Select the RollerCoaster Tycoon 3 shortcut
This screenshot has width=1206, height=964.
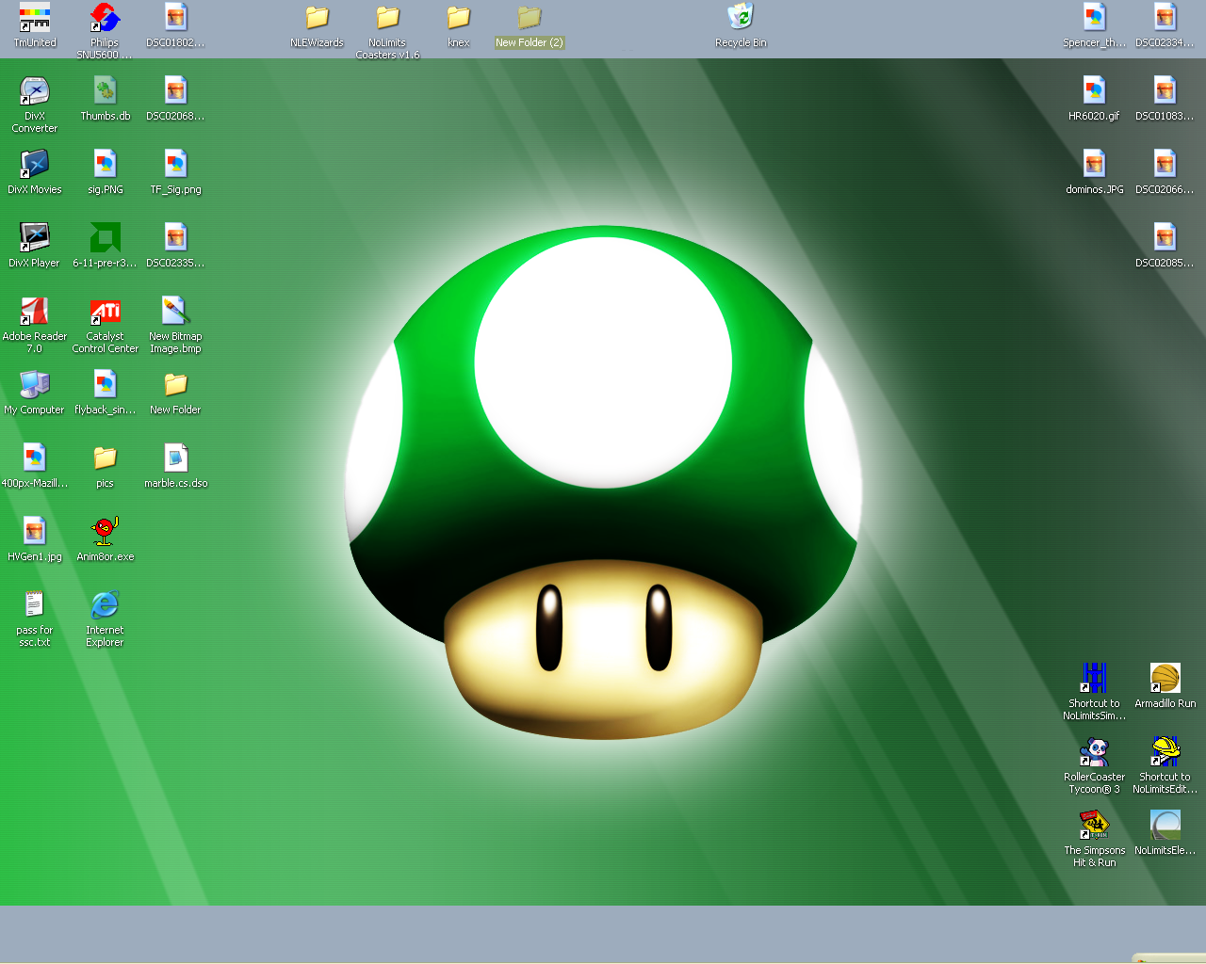click(1094, 751)
